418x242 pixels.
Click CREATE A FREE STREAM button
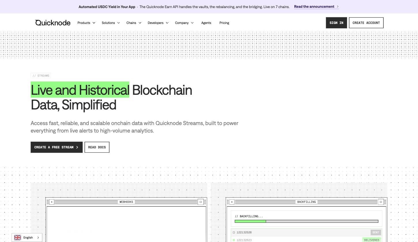[56, 147]
